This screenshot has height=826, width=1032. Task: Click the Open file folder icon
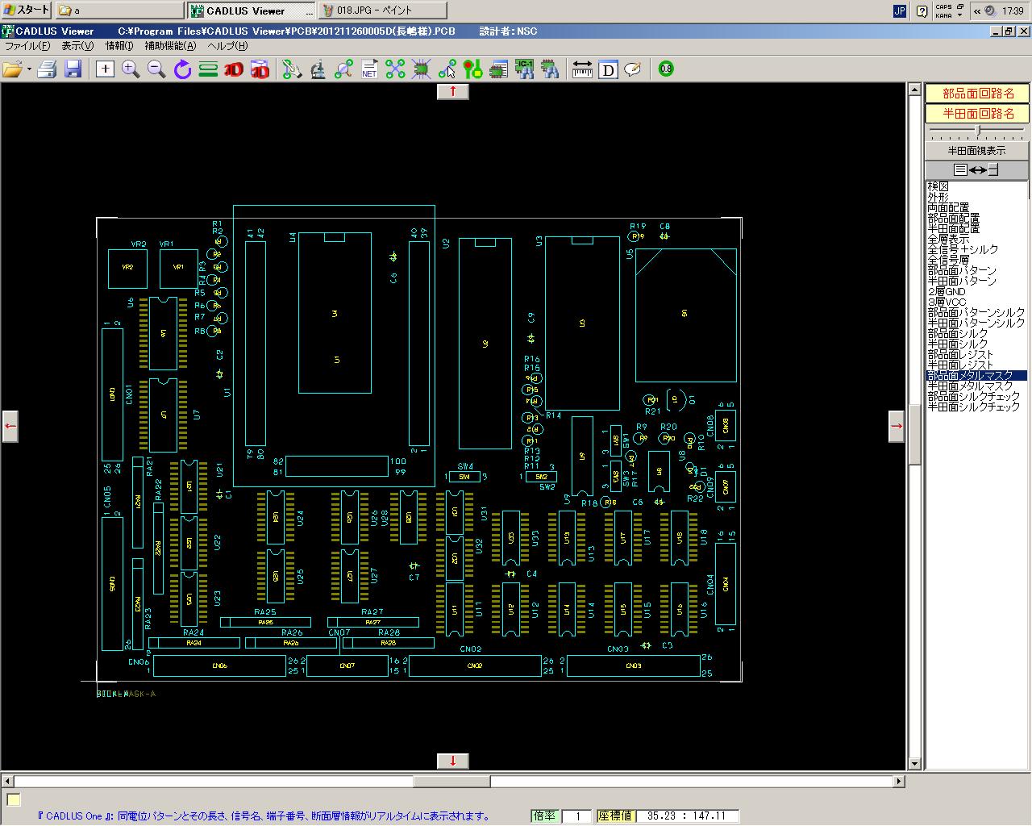(x=12, y=69)
